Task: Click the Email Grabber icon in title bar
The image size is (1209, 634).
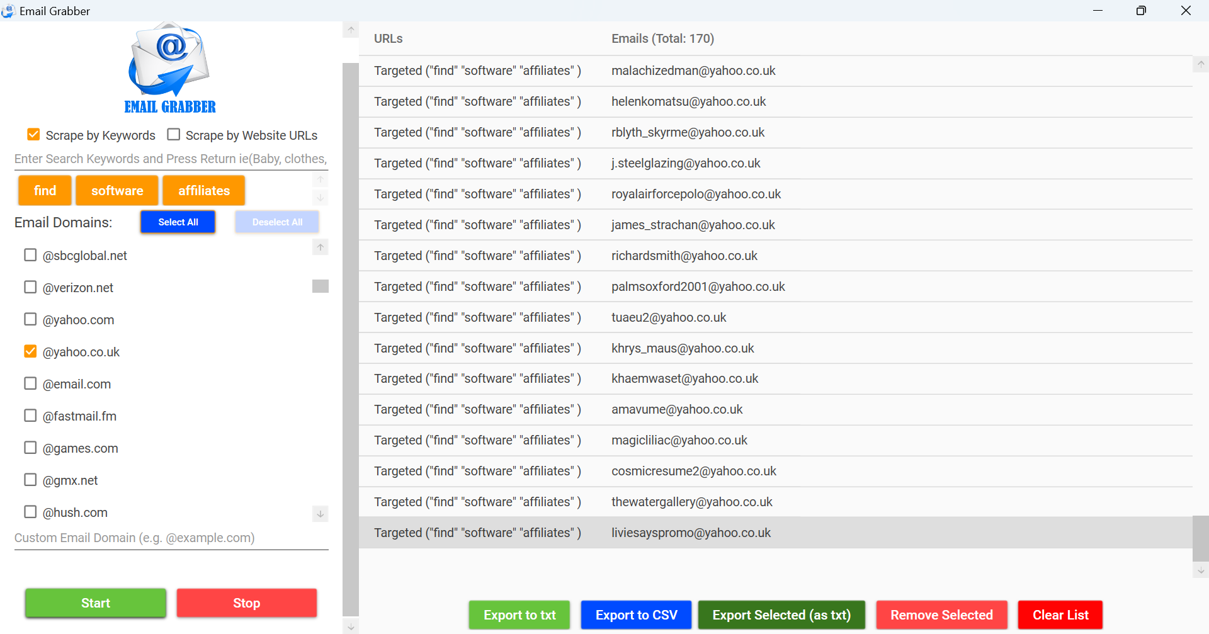Action: point(8,10)
